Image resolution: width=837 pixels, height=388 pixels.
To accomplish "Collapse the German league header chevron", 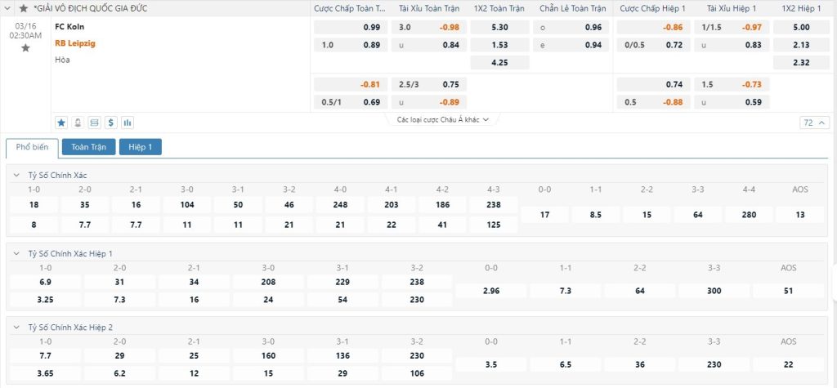I will 10,8.
